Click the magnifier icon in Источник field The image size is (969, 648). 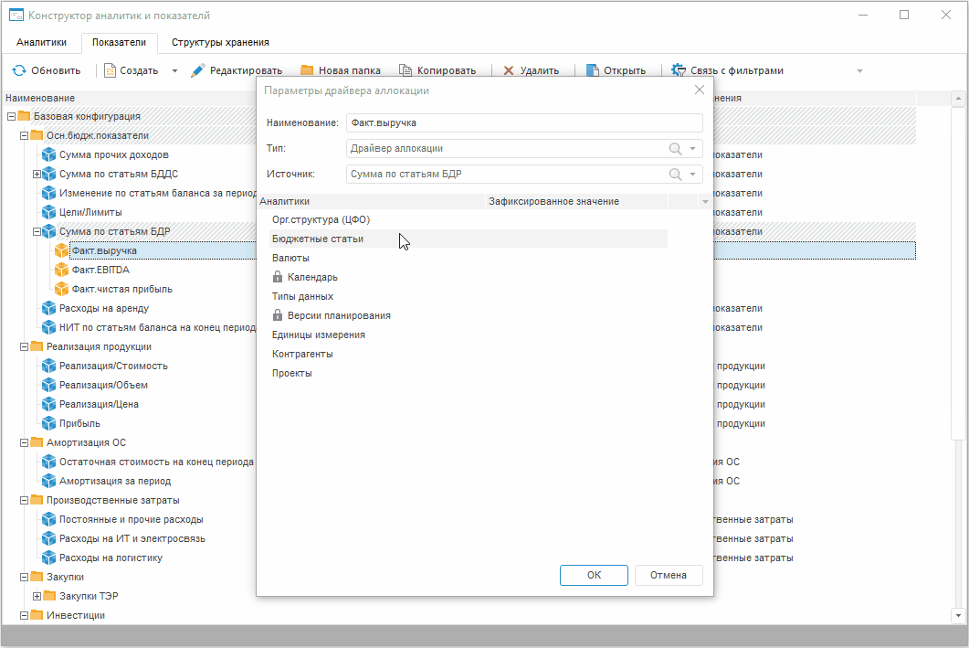point(676,174)
